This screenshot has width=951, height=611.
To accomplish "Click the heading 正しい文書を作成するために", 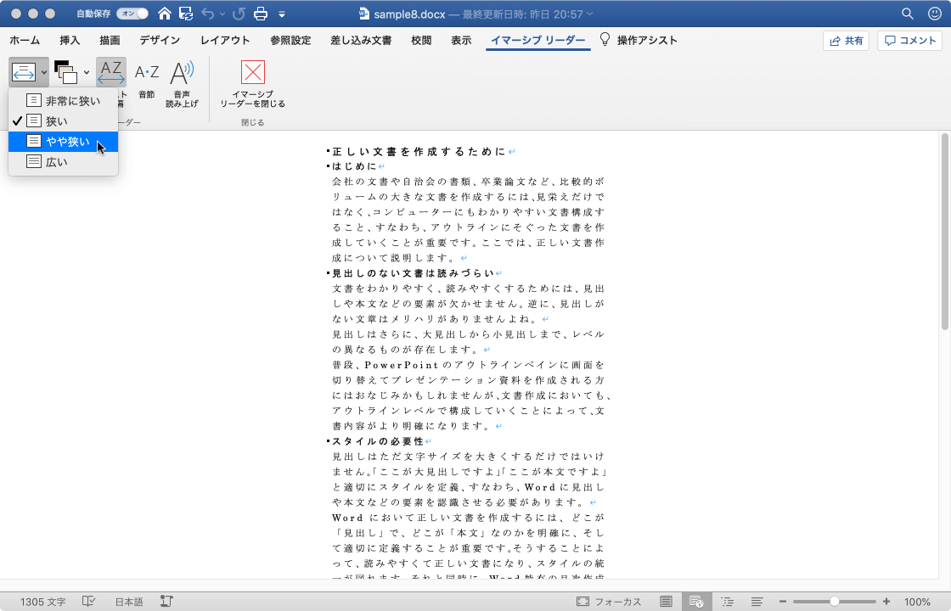I will tap(419, 152).
